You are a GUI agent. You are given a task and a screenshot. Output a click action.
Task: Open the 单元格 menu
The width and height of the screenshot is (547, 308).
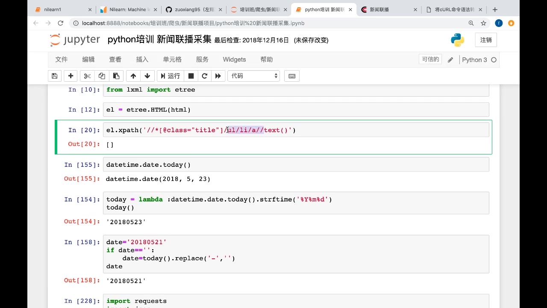point(172,59)
